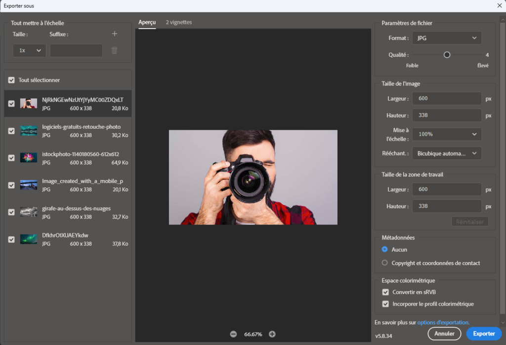The height and width of the screenshot is (345, 506).
Task: Switch to the Aperçu tab
Action: (x=147, y=22)
